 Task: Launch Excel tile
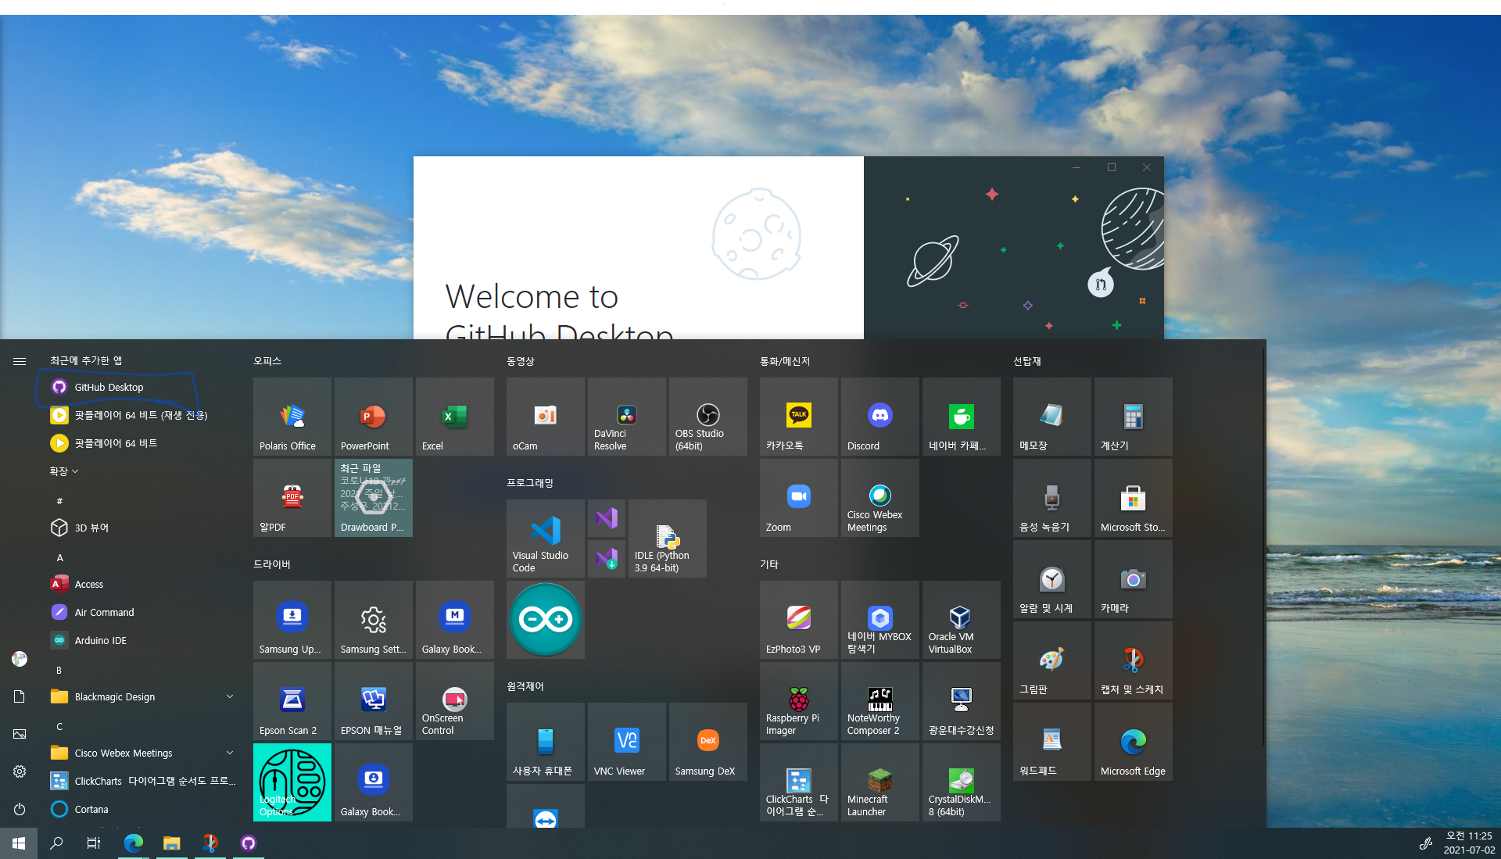[x=455, y=417]
